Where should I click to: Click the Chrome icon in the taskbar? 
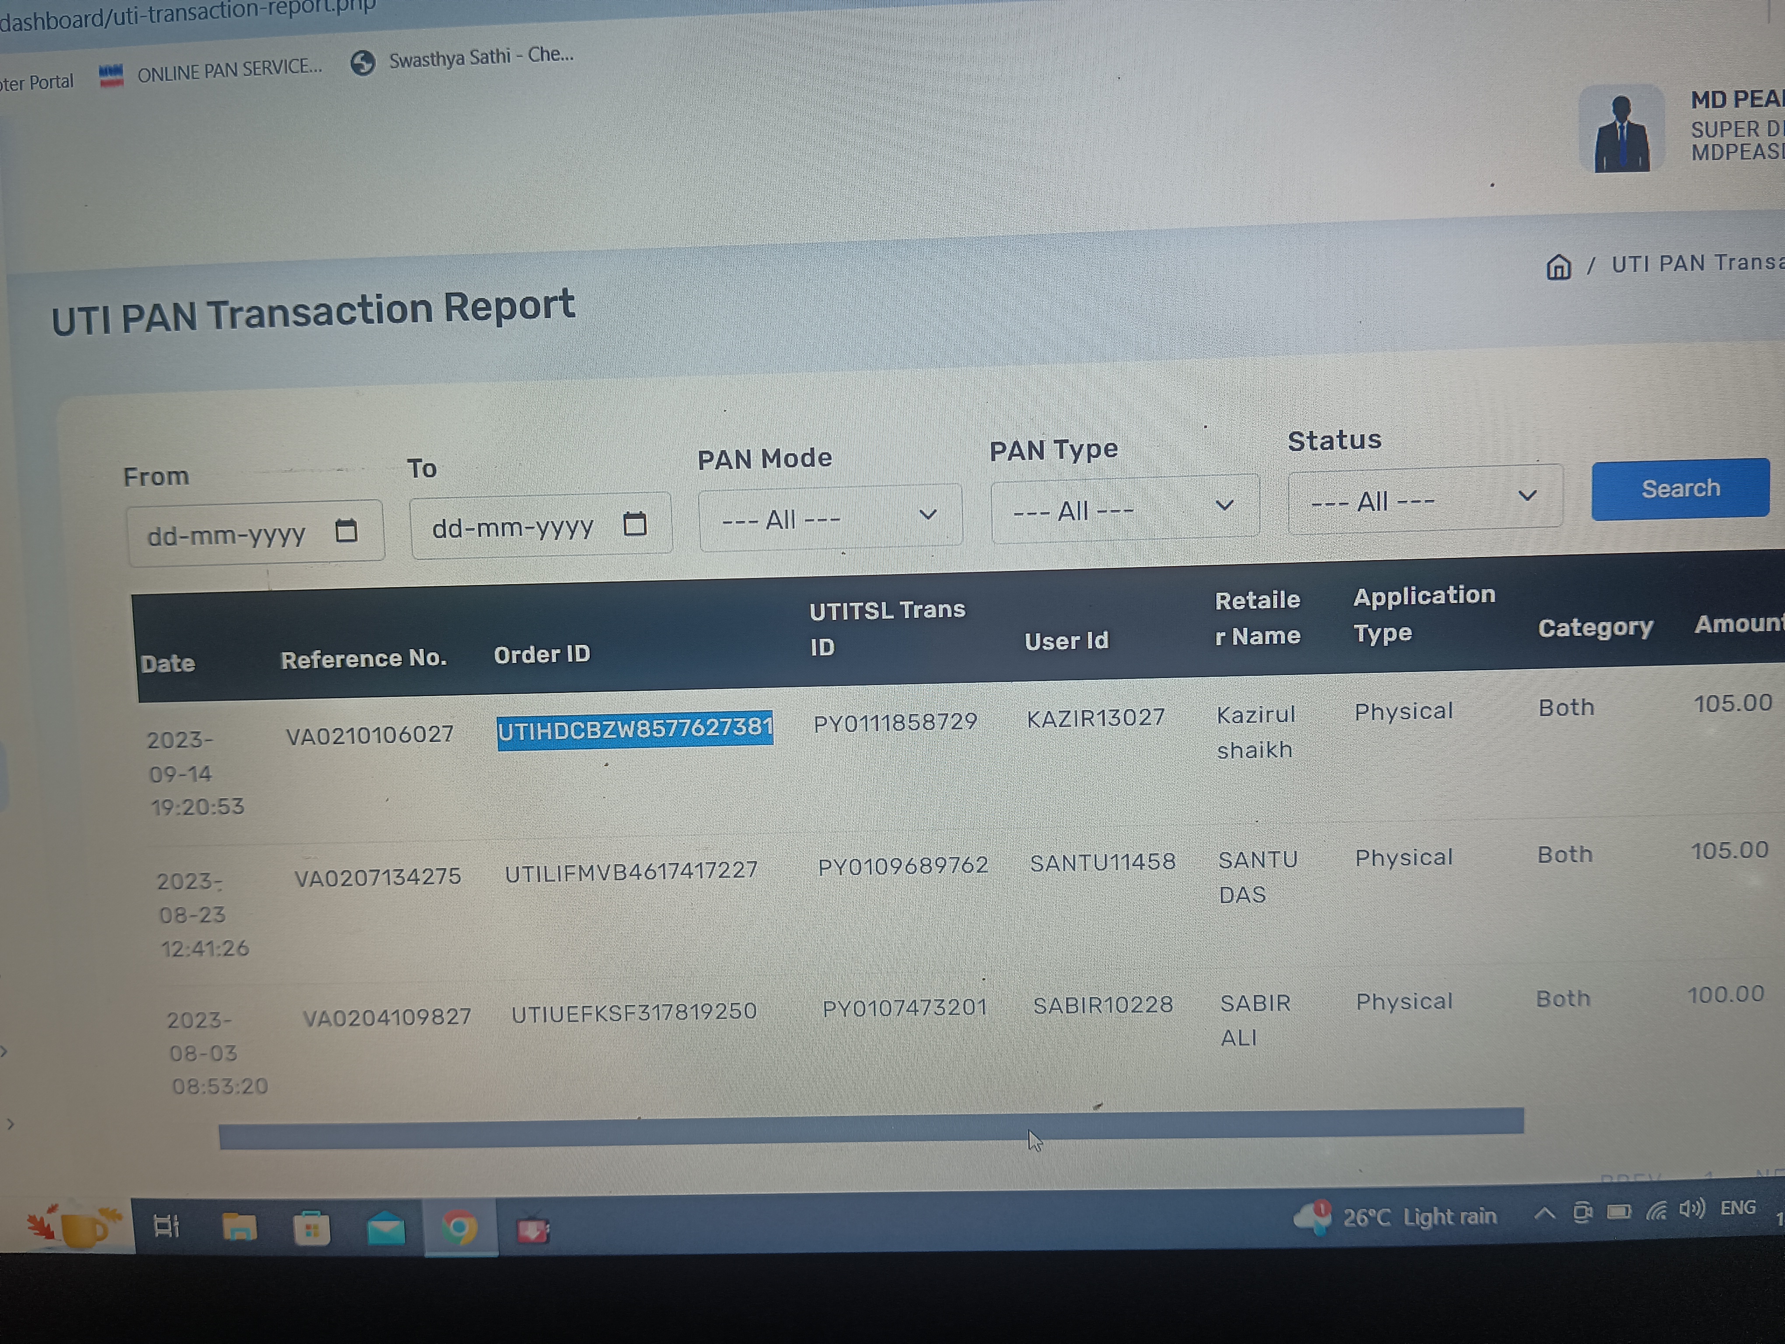460,1228
